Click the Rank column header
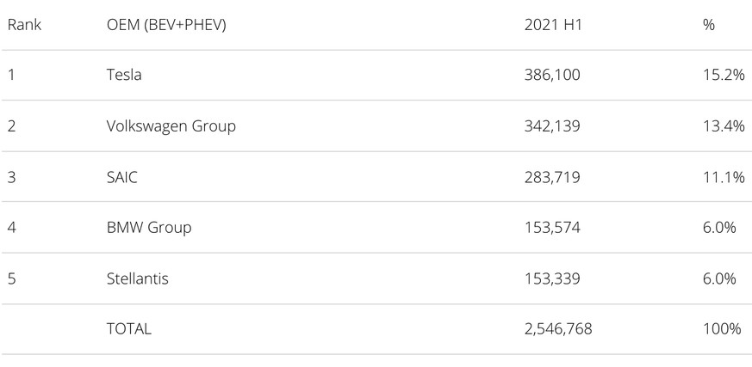Screen dimensions: 752x367 tap(24, 25)
